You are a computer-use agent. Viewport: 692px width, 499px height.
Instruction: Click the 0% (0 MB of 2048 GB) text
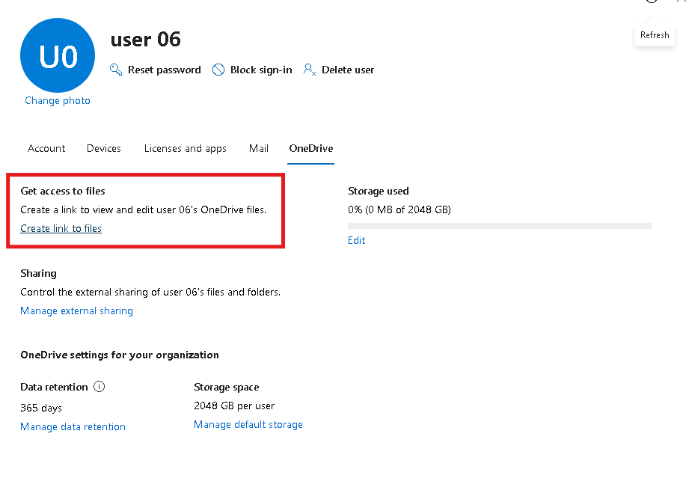(399, 209)
